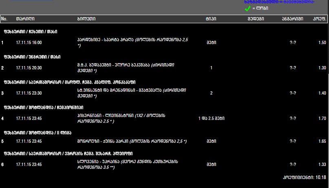Click the '?-?' score in row 3

click(293, 93)
